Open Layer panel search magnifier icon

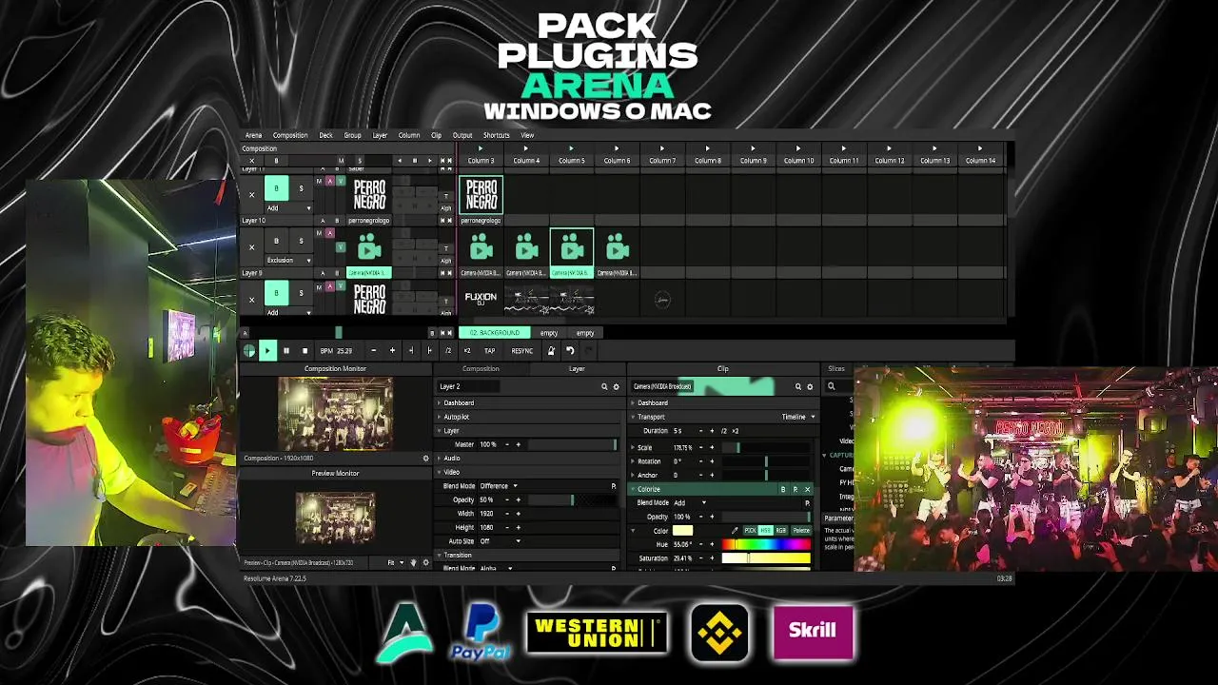[x=604, y=387]
